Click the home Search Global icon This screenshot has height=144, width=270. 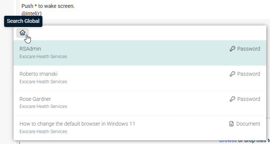click(23, 33)
